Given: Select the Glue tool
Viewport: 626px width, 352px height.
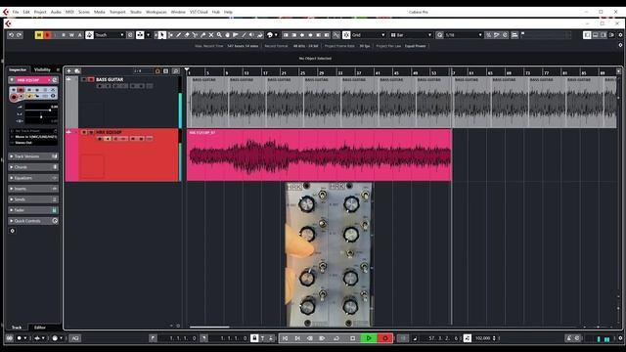Looking at the screenshot, I should click(202, 35).
